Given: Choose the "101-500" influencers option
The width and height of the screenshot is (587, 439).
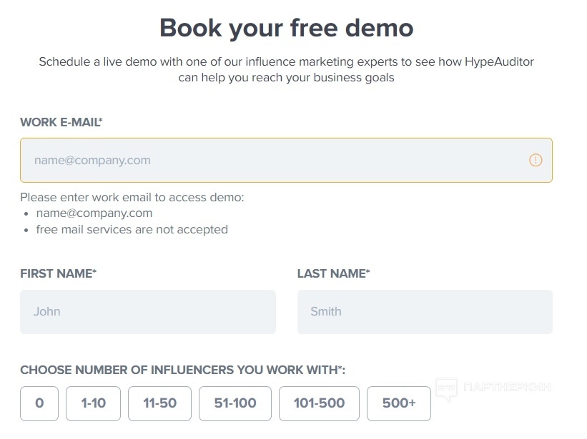Looking at the screenshot, I should click(x=319, y=403).
